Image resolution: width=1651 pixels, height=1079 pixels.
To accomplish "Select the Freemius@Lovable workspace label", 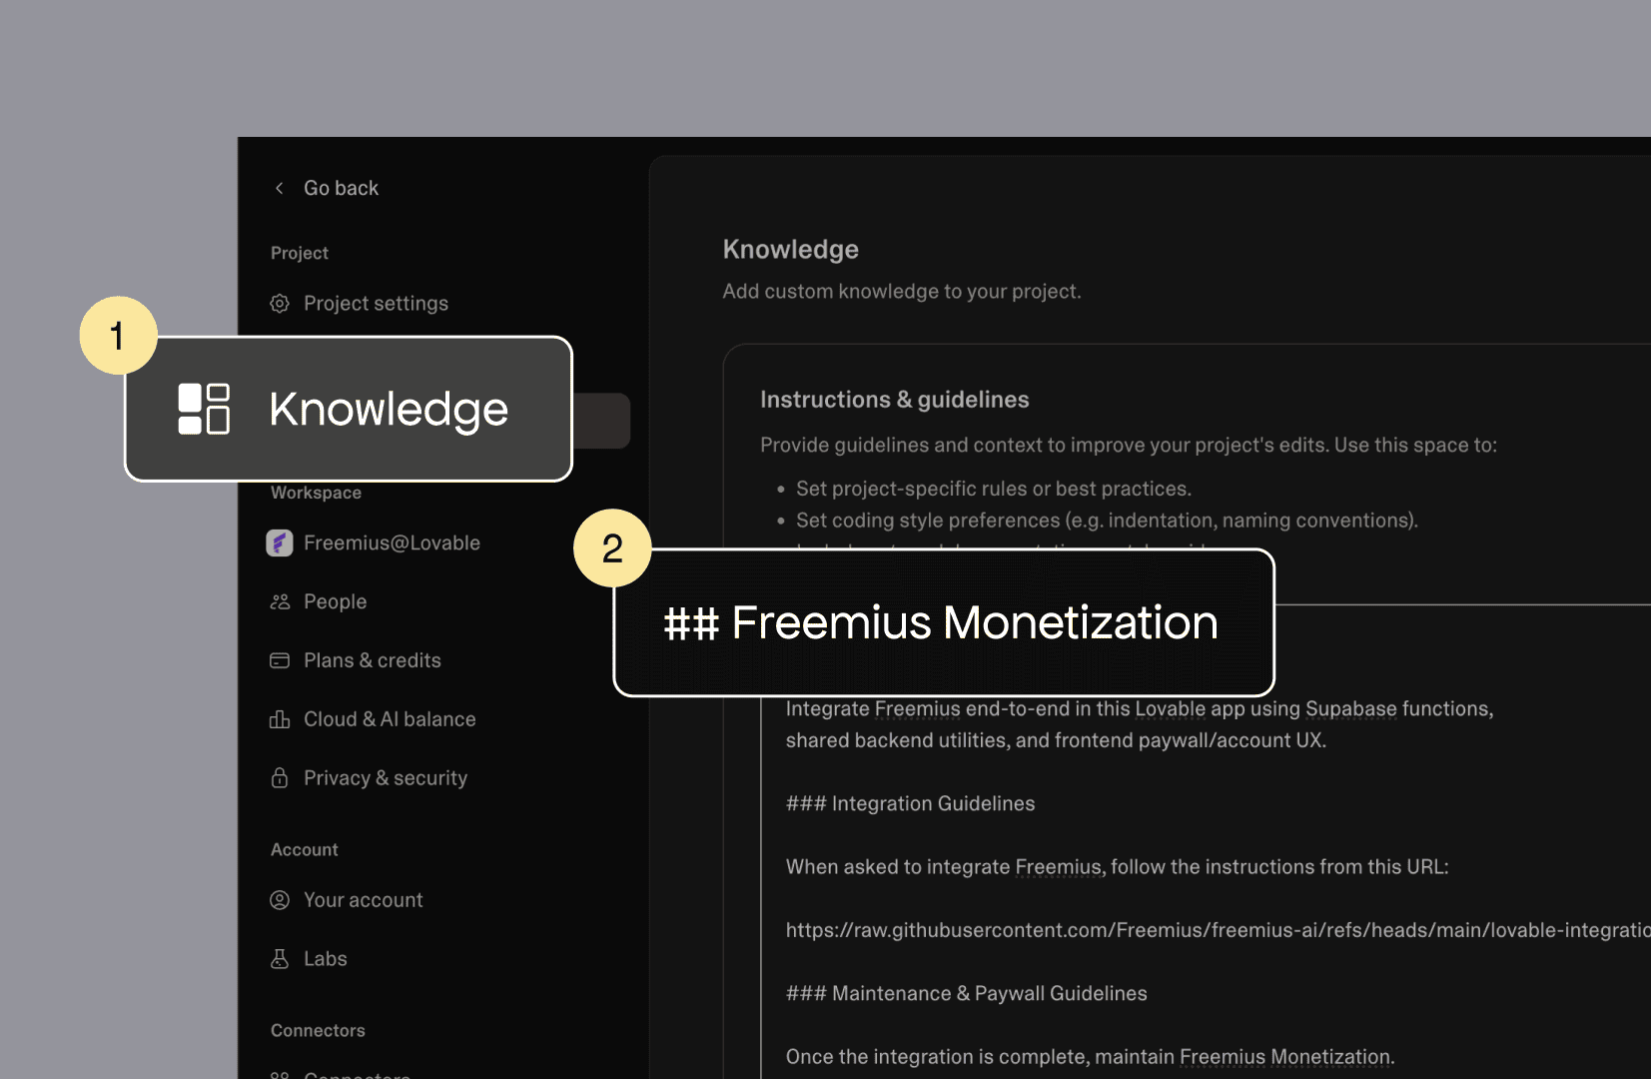I will coord(392,542).
